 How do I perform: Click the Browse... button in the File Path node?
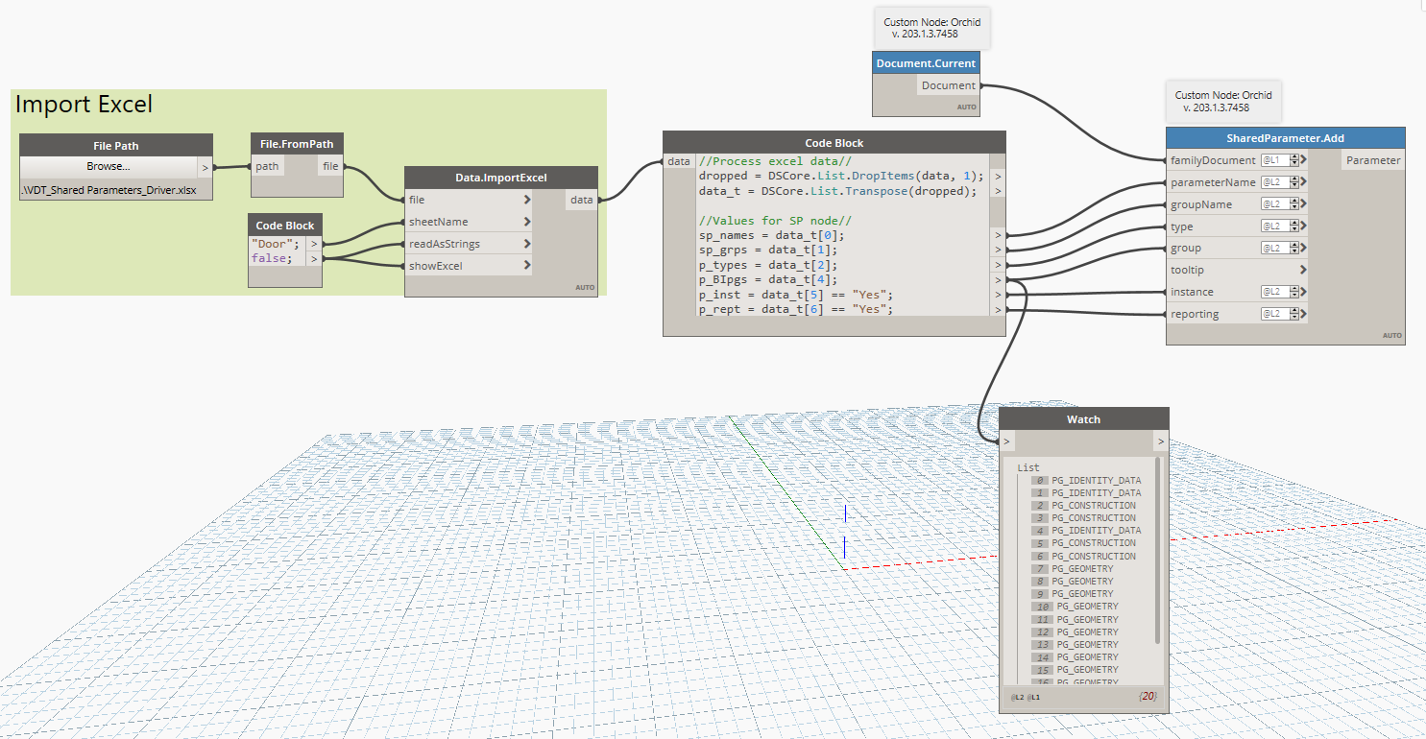(108, 165)
